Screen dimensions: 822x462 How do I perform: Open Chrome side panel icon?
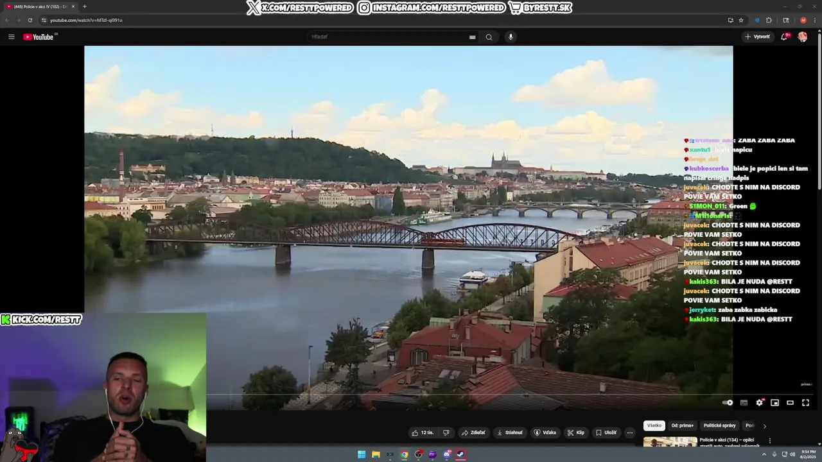click(786, 20)
